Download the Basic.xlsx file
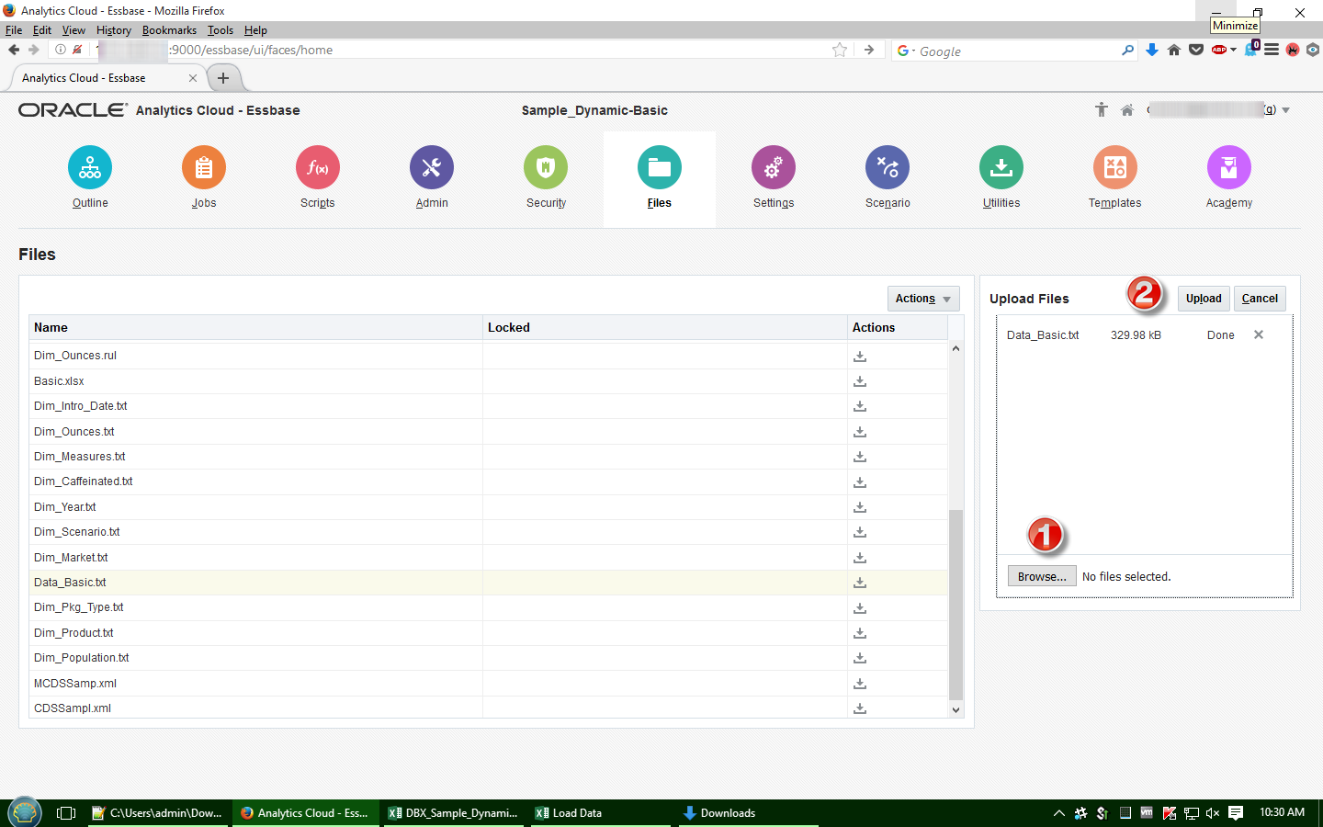The height and width of the screenshot is (827, 1323). (x=860, y=381)
